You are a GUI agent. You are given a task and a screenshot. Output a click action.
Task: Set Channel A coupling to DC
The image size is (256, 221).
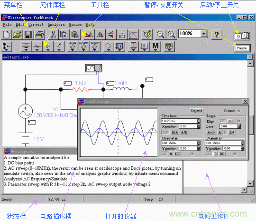click(x=177, y=154)
